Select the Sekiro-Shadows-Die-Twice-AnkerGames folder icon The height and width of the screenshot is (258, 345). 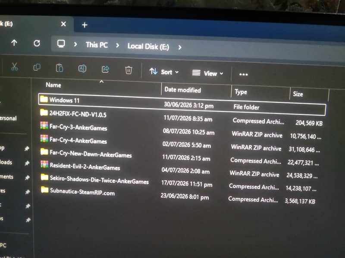pyautogui.click(x=44, y=177)
